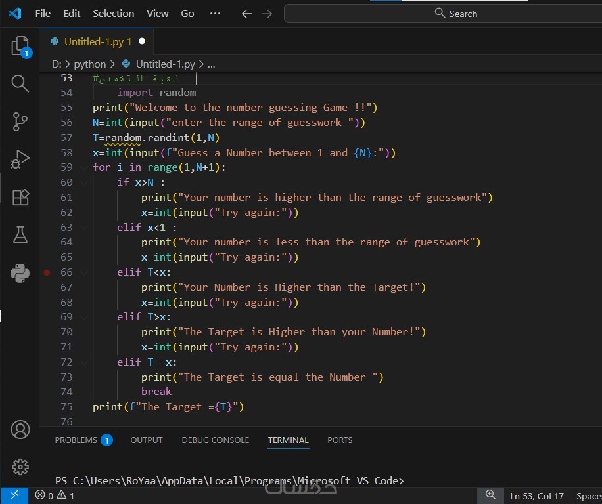Viewport: 602px width, 504px height.
Task: Open the Source Control view
Action: pyautogui.click(x=20, y=121)
